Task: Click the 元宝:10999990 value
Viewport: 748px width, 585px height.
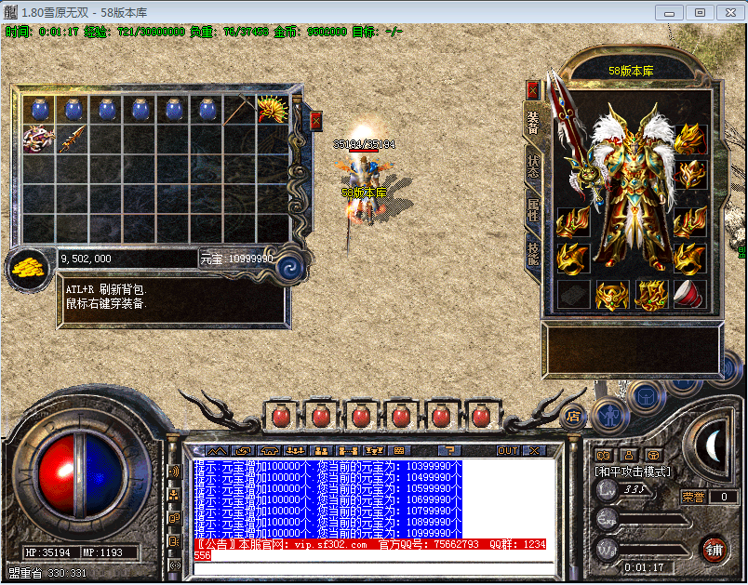Action: [x=236, y=259]
